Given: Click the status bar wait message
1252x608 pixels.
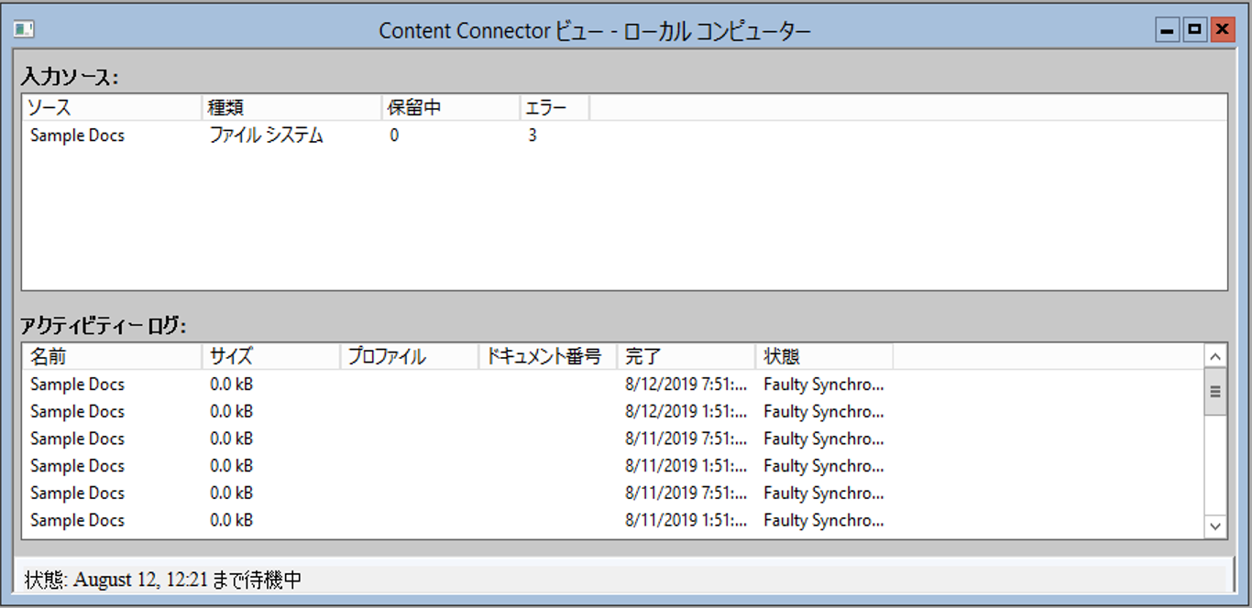Looking at the screenshot, I should coord(163,580).
